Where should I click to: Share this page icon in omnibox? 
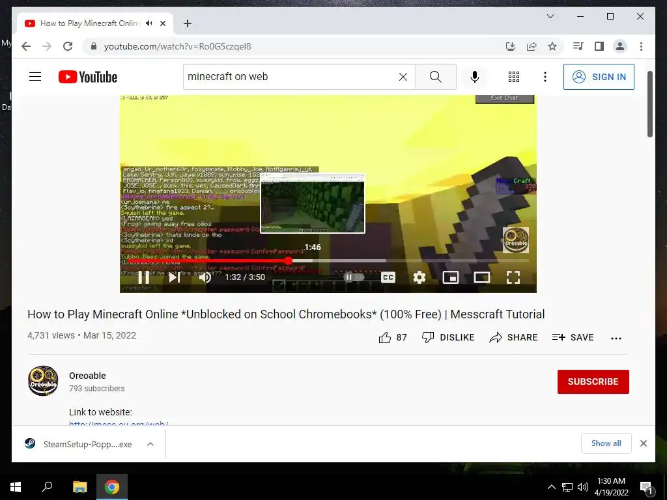coord(532,46)
